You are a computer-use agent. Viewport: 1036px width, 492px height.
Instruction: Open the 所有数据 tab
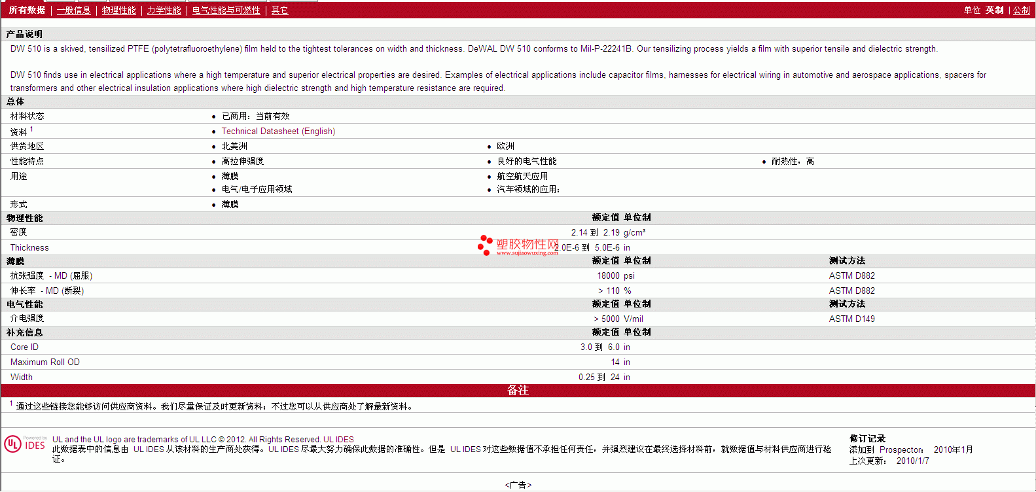coord(27,10)
